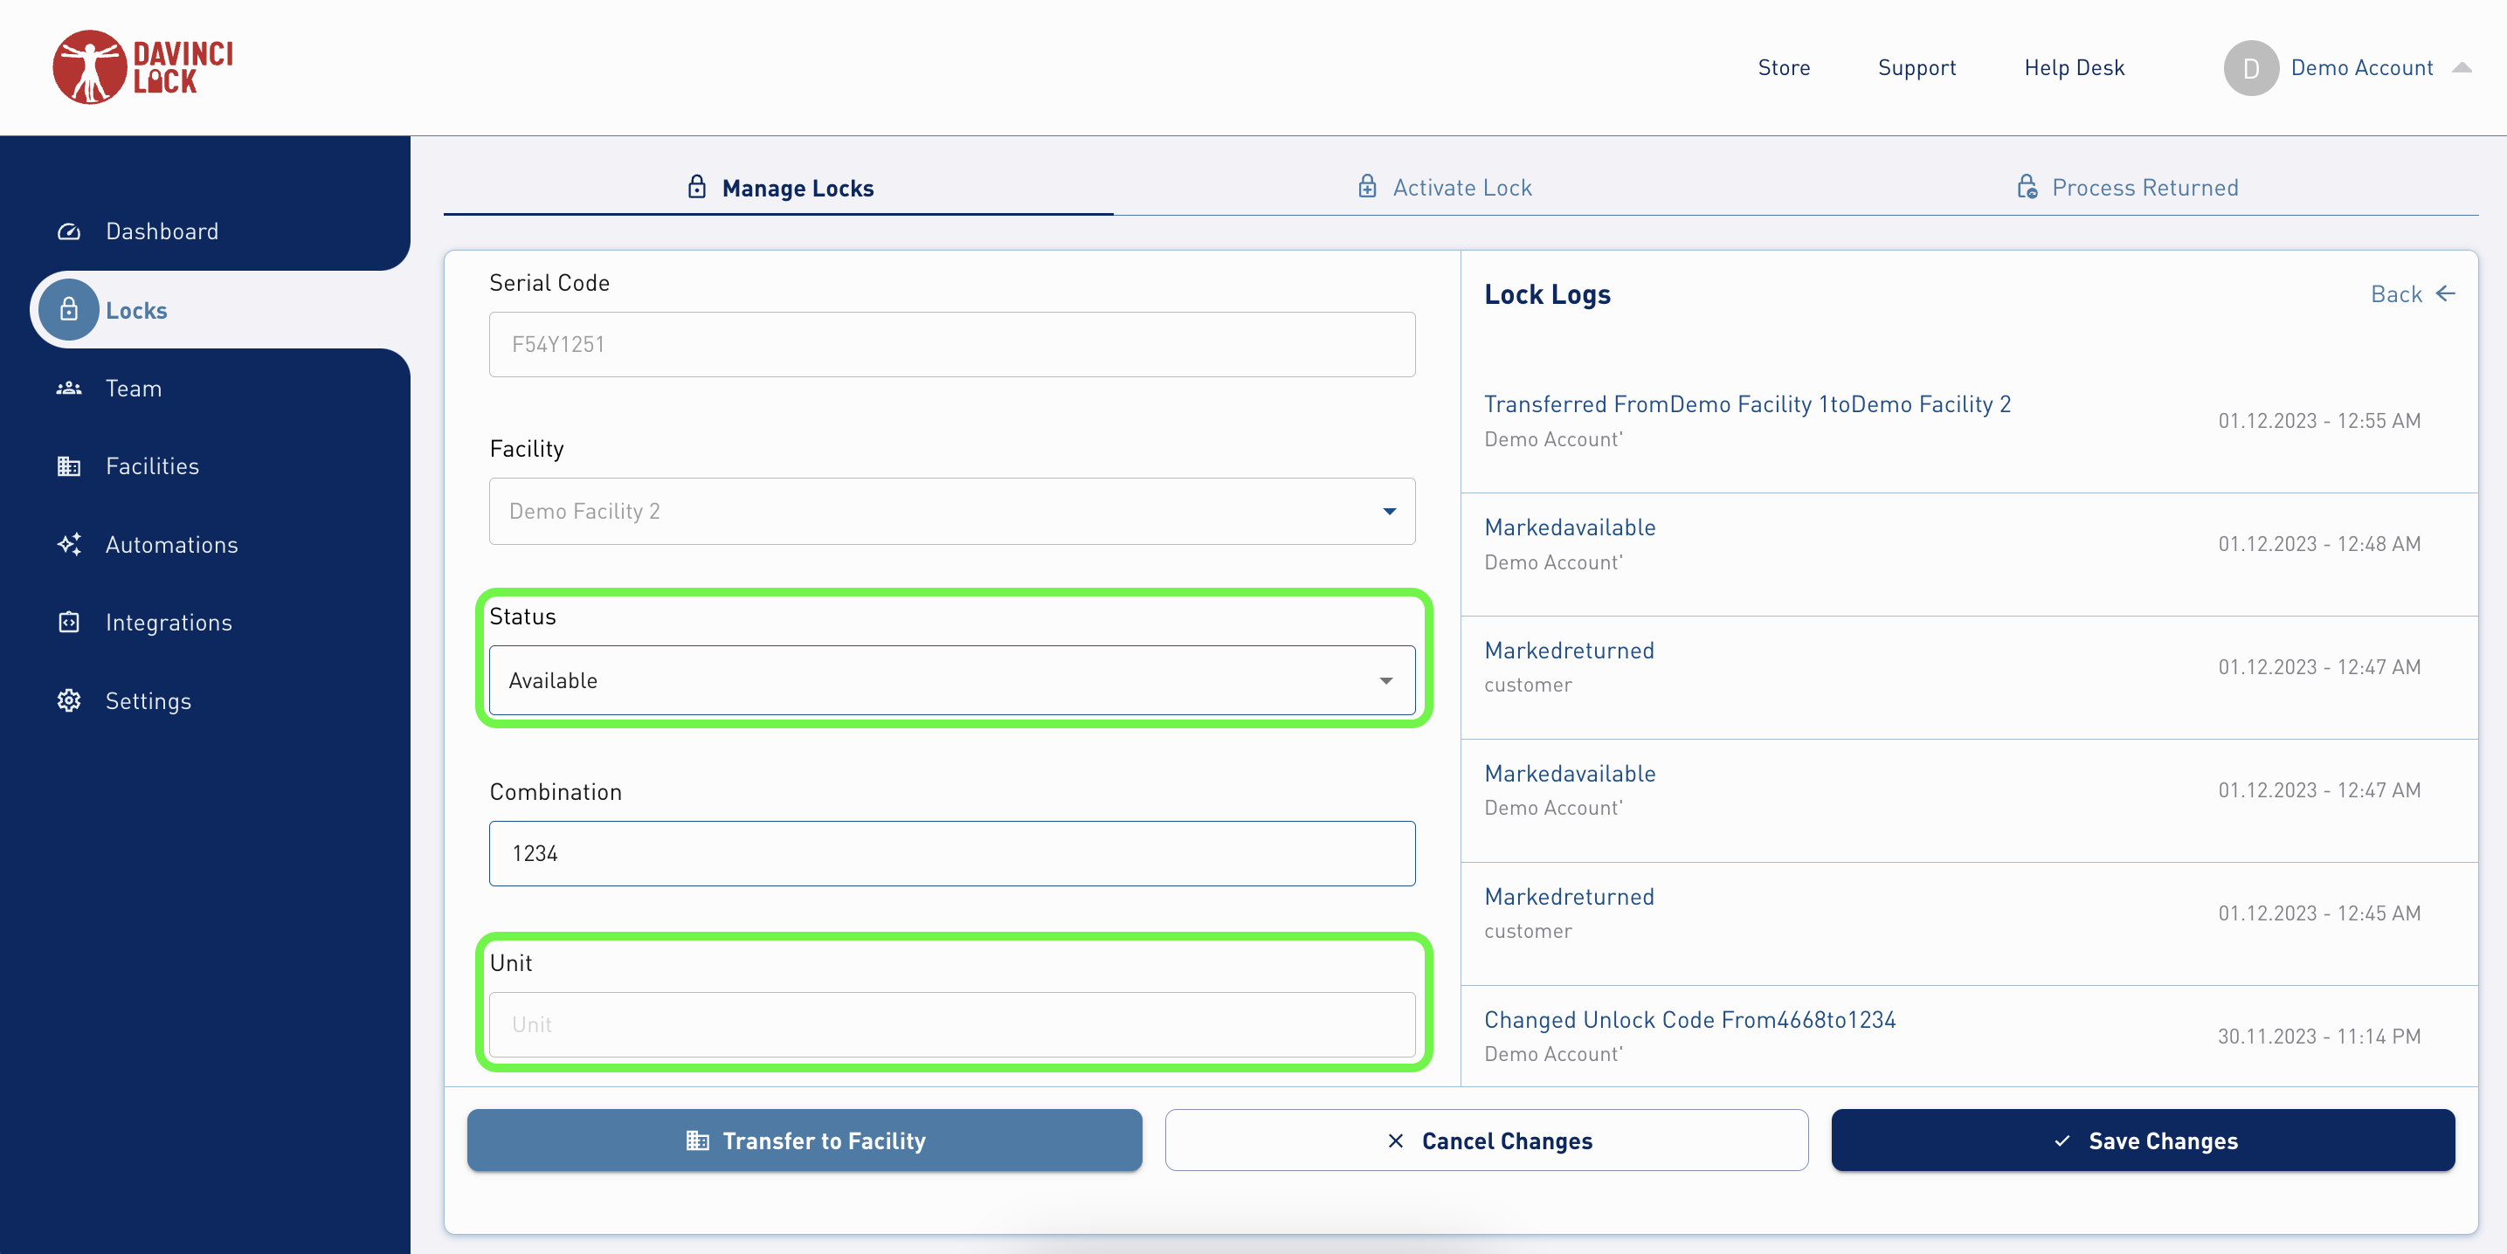Click the Locks padlock sidebar icon
The image size is (2507, 1254).
pyautogui.click(x=68, y=309)
